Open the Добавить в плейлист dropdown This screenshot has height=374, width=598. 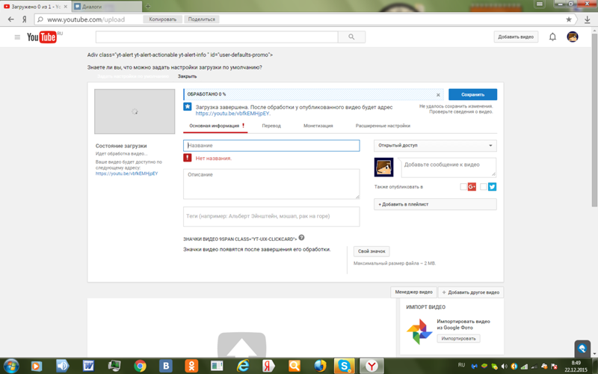435,204
